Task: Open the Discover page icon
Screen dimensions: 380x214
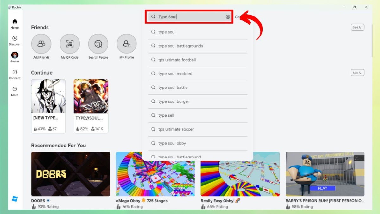Action: point(15,38)
